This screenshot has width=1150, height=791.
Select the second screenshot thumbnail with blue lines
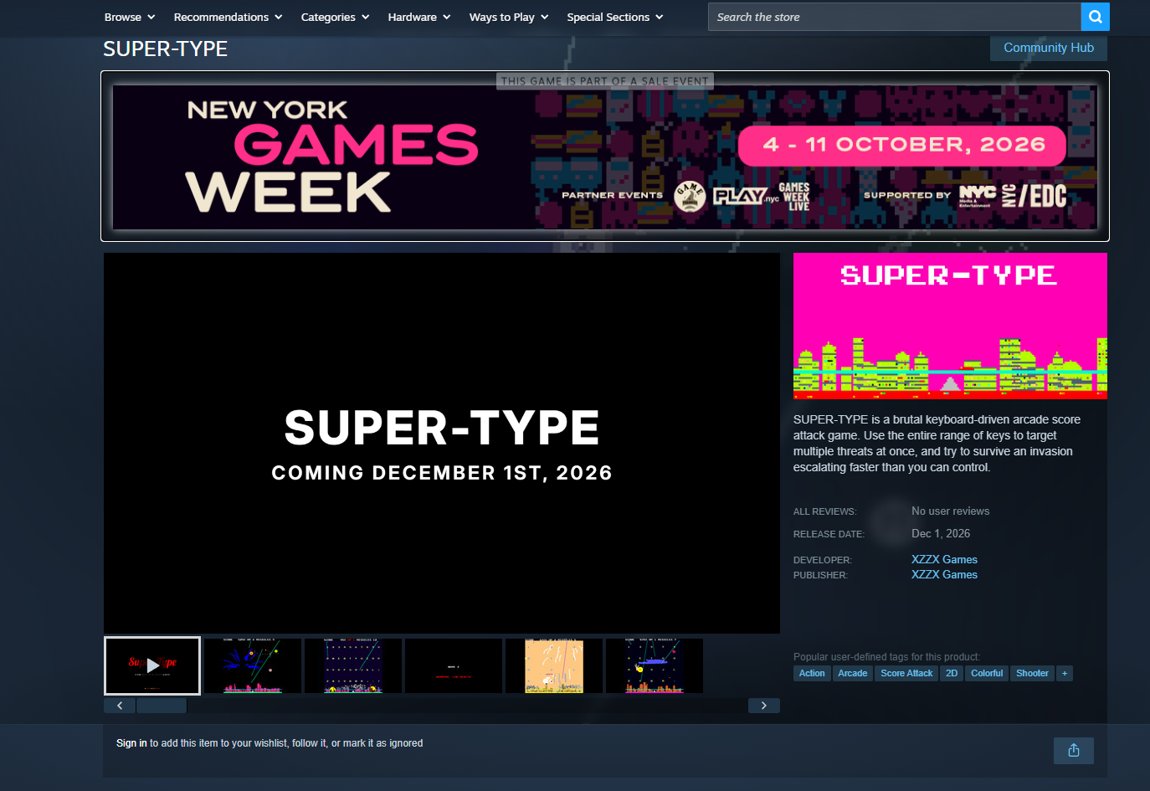253,665
